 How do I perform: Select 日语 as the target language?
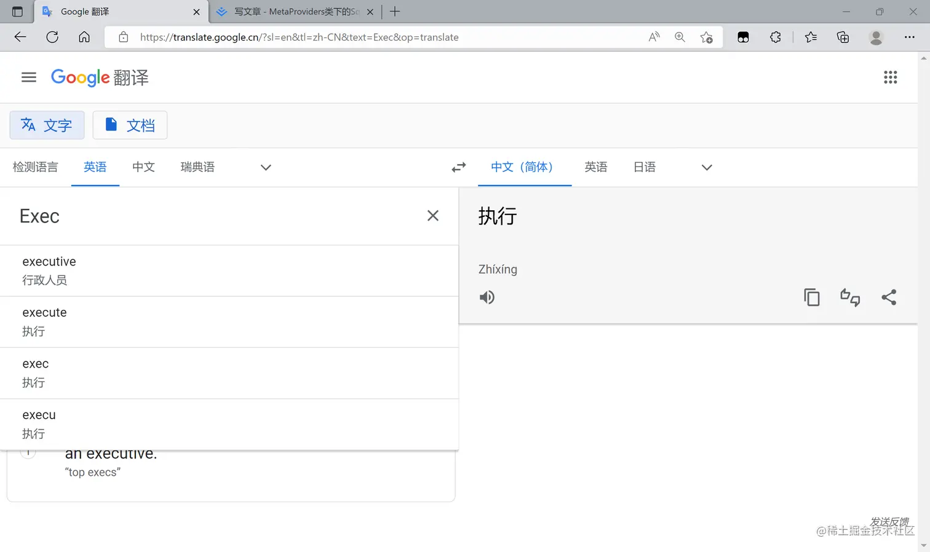(645, 167)
